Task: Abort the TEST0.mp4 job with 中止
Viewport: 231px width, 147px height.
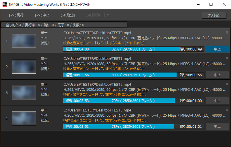Action: (x=217, y=49)
